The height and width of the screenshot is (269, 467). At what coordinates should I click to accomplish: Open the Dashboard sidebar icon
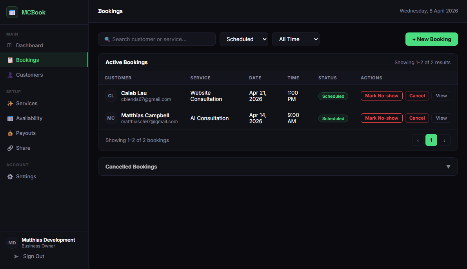tap(10, 45)
